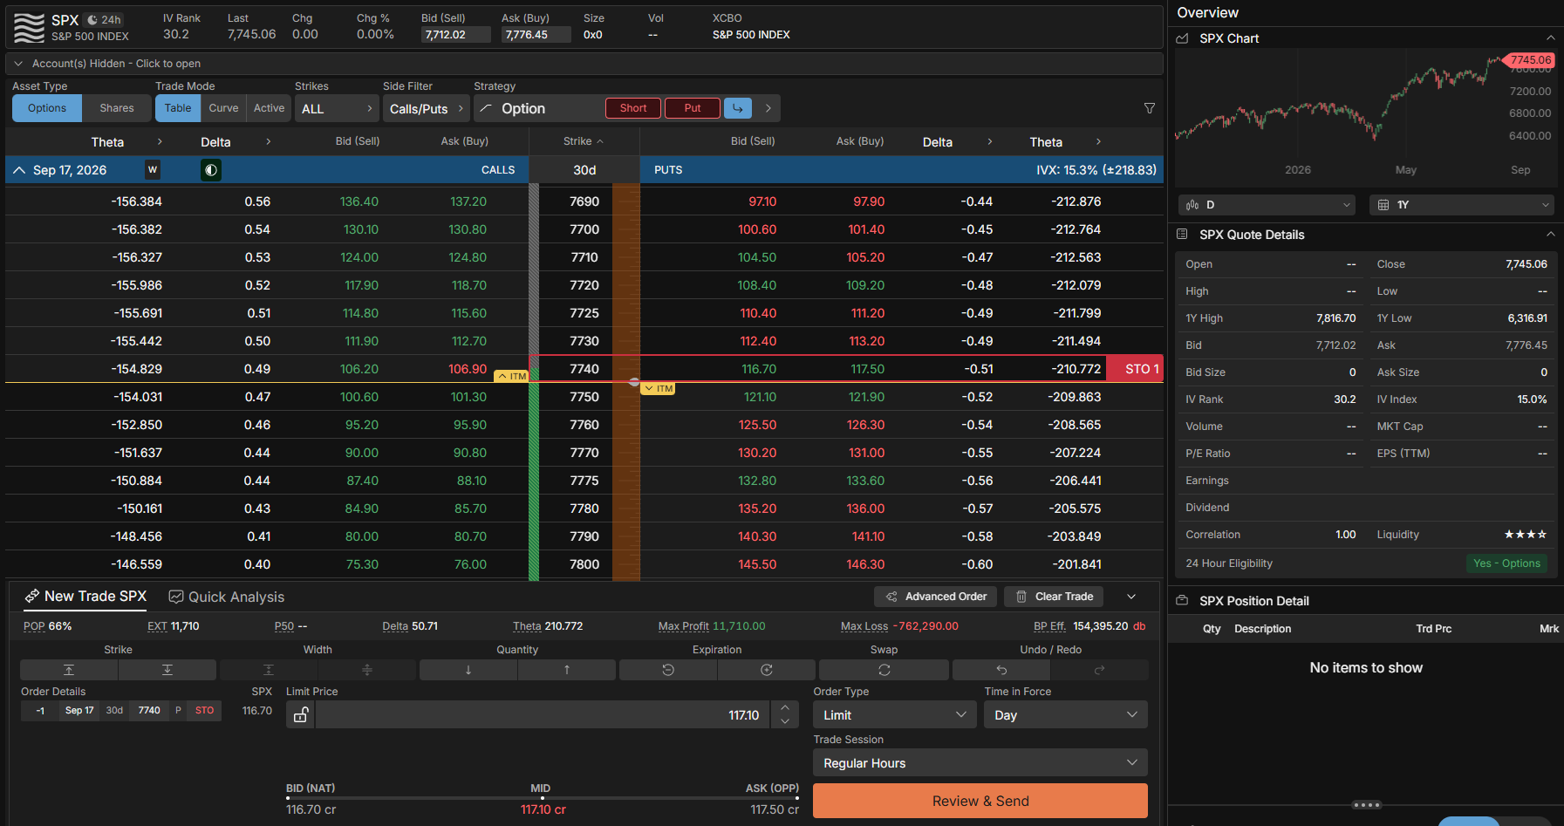Click the SPX Chart pop-out icon
This screenshot has height=826, width=1564.
point(1183,38)
